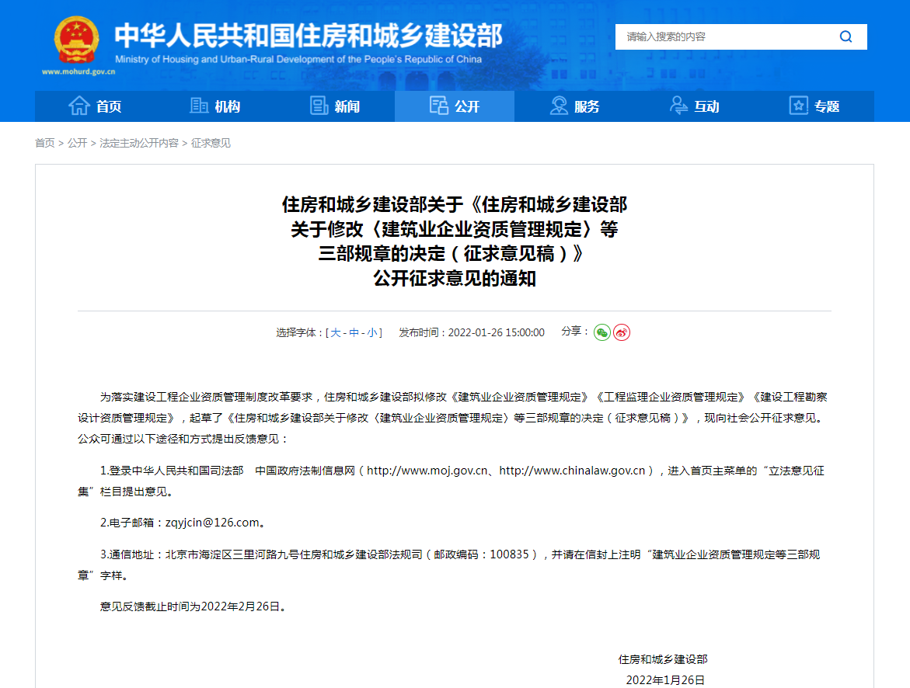Click the Weibo share icon
Screen dimensions: 910x688
621,332
